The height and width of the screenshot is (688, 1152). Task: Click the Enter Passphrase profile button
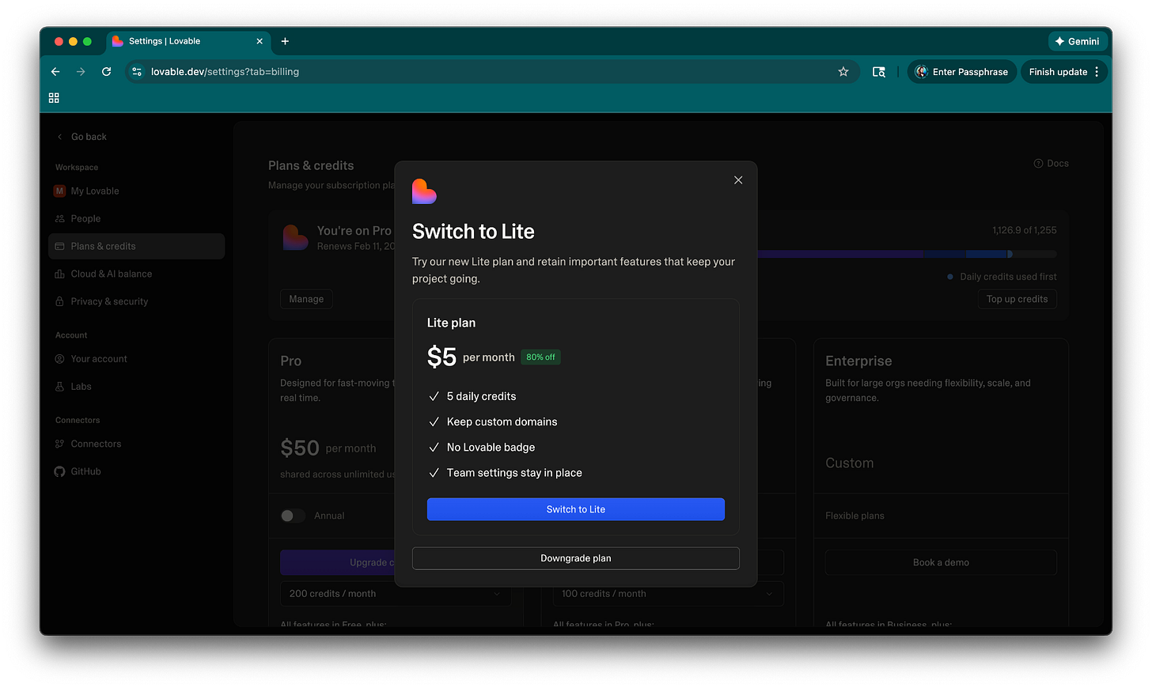961,71
